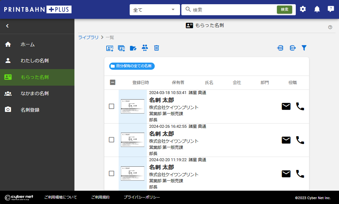339x204 pixels.
Task: Click the share with group icon
Action: (x=145, y=48)
